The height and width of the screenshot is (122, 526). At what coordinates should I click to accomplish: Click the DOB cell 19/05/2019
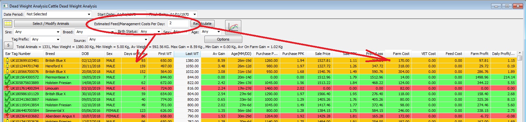[92, 77]
